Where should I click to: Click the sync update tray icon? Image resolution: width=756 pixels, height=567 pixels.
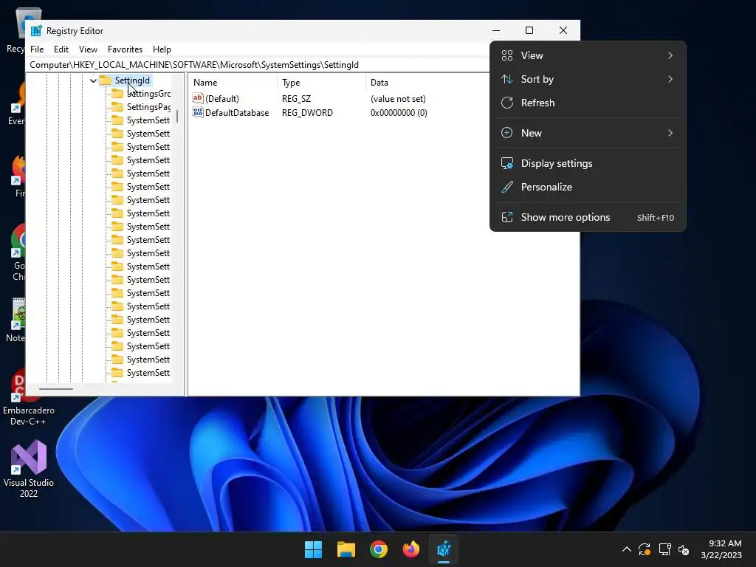pyautogui.click(x=645, y=549)
